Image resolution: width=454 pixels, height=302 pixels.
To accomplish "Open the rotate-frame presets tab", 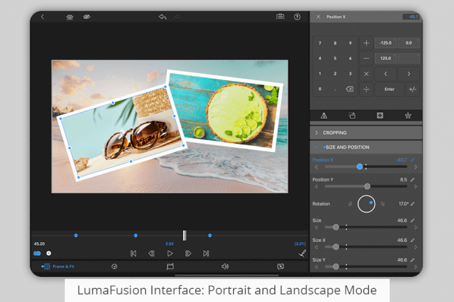I will pyautogui.click(x=352, y=116).
